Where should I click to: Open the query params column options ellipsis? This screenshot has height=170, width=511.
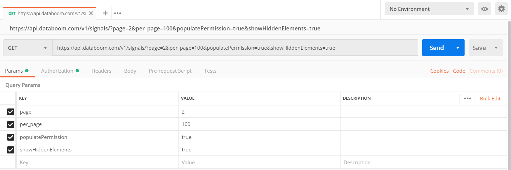tap(468, 98)
